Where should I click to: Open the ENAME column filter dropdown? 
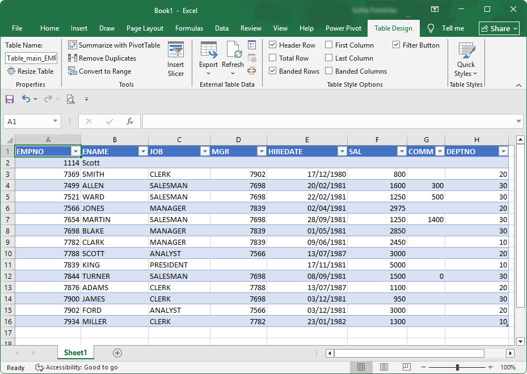[x=143, y=151]
